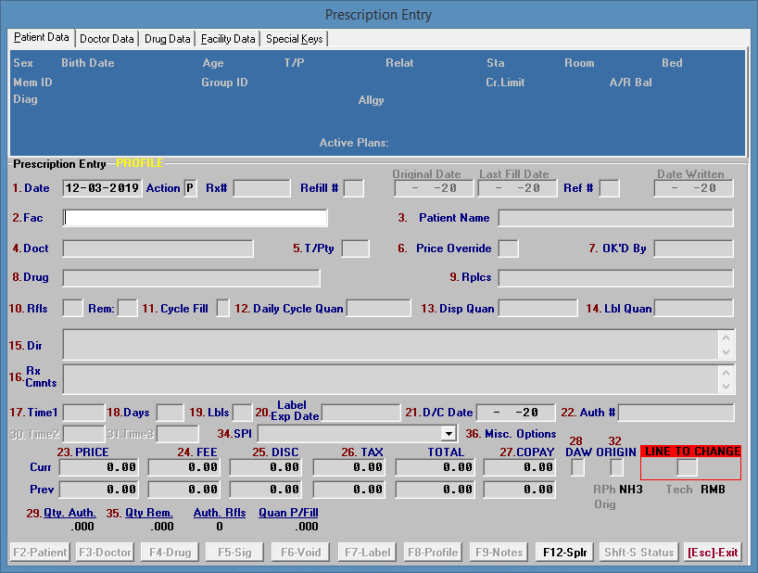The width and height of the screenshot is (758, 573).
Task: Click the Esc-Exit button
Action: point(713,553)
